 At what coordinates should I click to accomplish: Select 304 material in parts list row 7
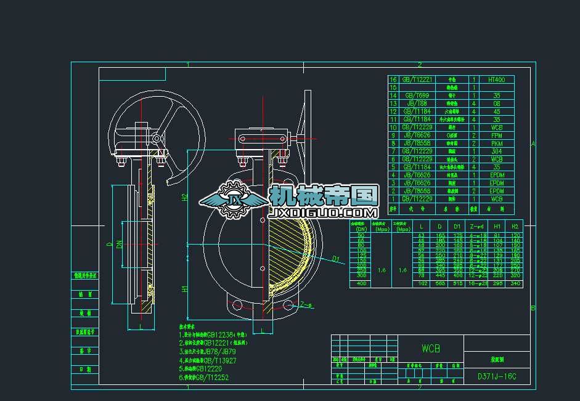click(x=497, y=151)
